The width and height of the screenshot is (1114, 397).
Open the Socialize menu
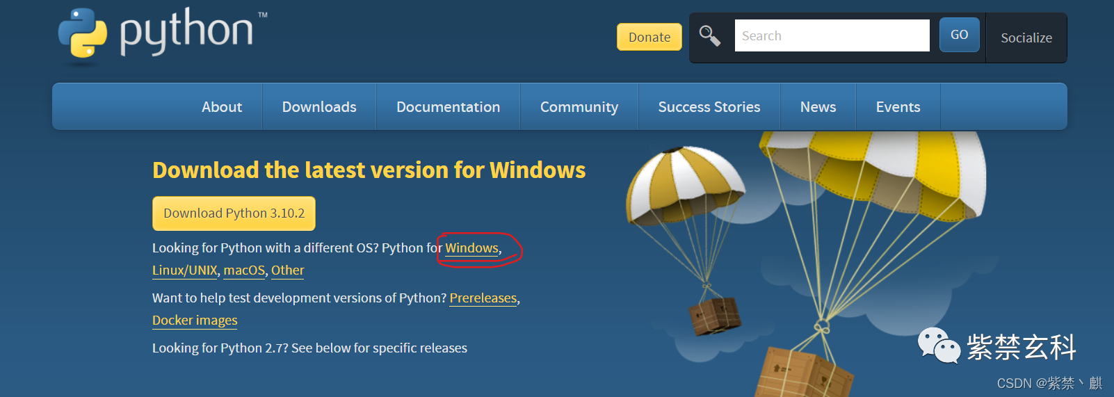tap(1026, 38)
